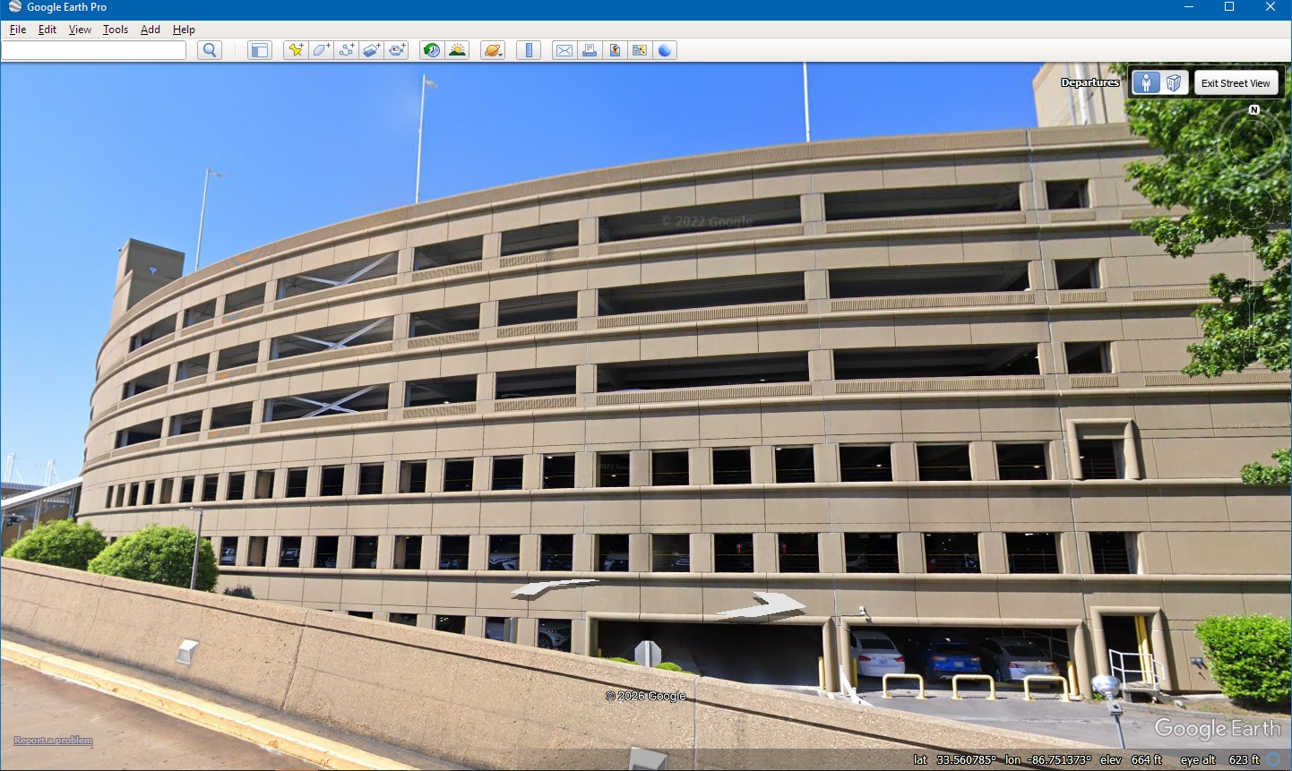1292x771 pixels.
Task: Add a new Placemark
Action: pos(295,50)
